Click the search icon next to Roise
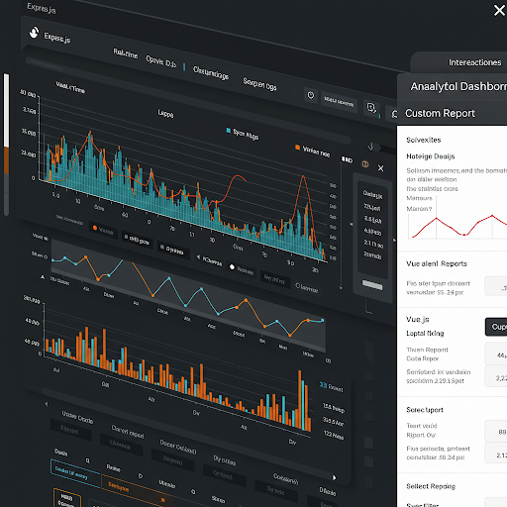Viewport: 507px width, 507px height. (141, 476)
